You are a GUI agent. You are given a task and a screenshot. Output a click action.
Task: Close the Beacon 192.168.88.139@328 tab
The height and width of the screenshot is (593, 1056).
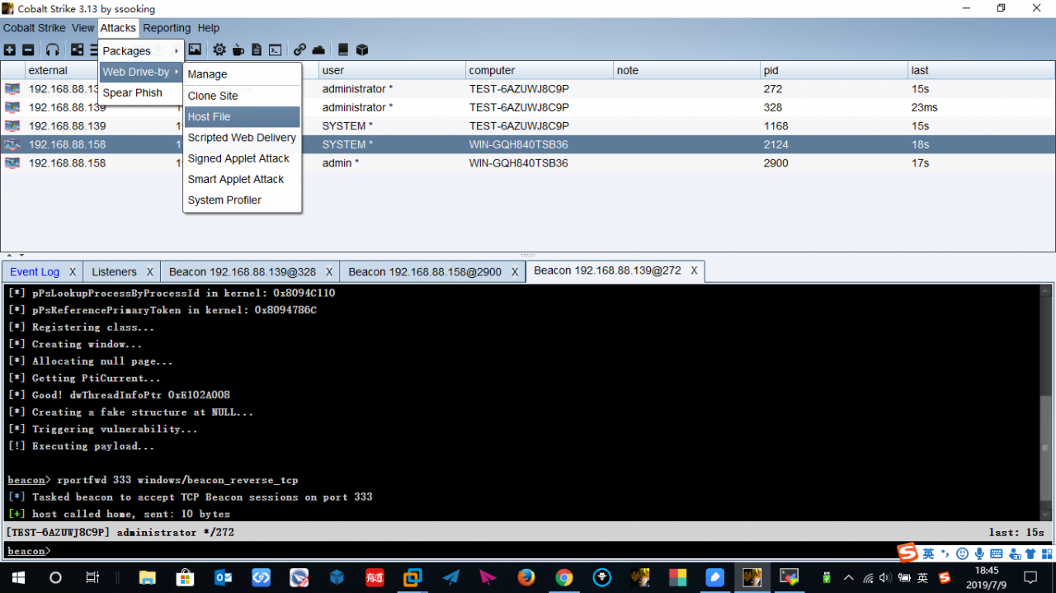point(329,272)
